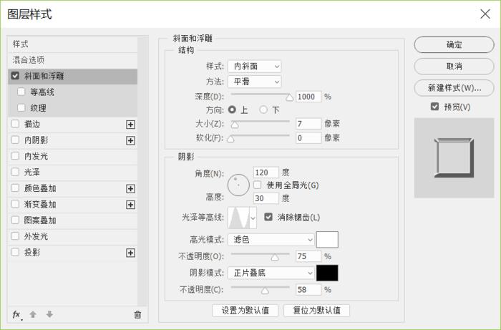Click the 软化 slider handle
The height and width of the screenshot is (330, 501).
[x=230, y=139]
